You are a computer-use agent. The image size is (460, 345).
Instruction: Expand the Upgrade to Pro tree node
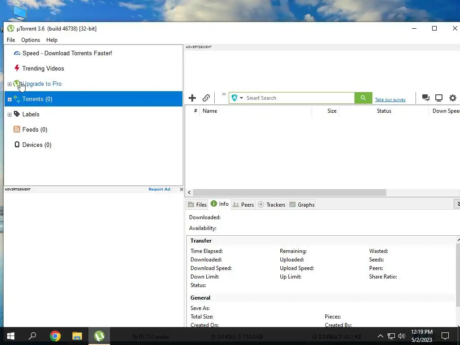coord(9,84)
